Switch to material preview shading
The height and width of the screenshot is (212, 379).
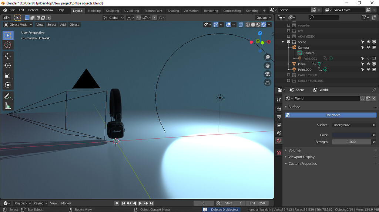click(x=258, y=25)
